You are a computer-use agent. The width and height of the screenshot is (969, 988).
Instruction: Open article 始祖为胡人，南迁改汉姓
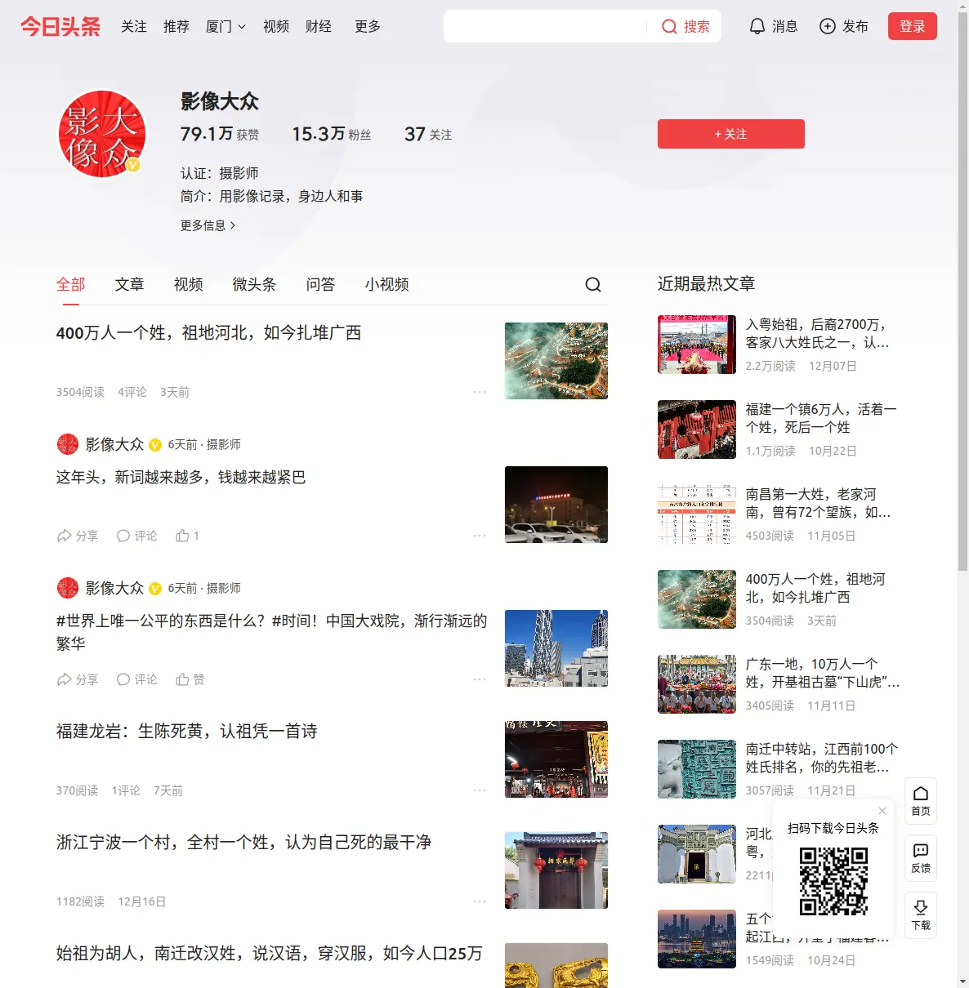tap(270, 953)
